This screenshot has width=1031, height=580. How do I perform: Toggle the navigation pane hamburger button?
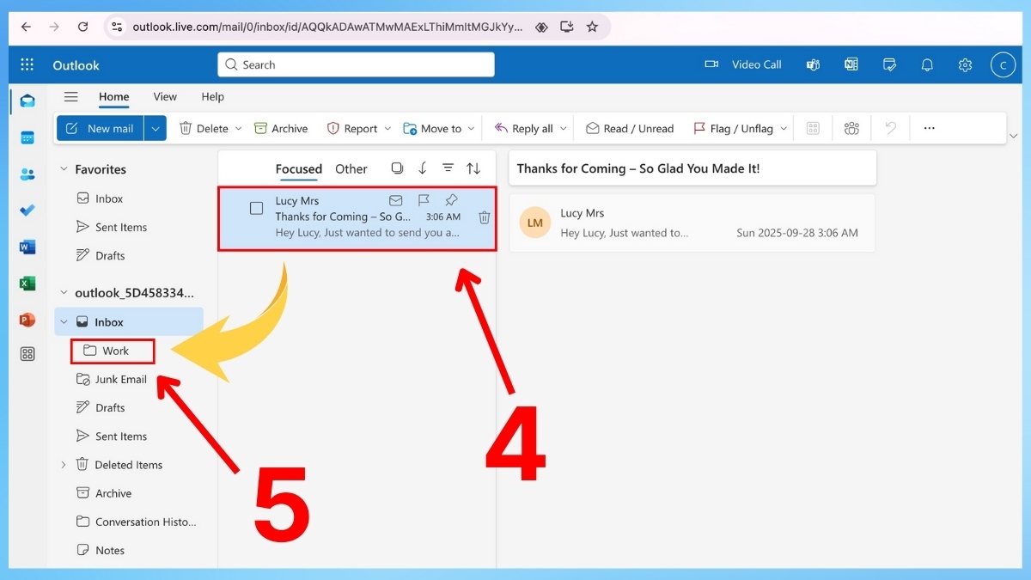click(x=71, y=97)
